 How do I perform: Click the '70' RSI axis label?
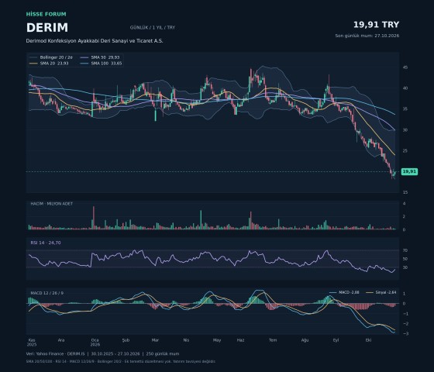click(405, 250)
